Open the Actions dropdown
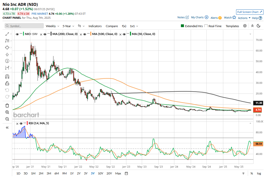Image resolution: width=266 pixels, height=179 pixels. point(244,18)
